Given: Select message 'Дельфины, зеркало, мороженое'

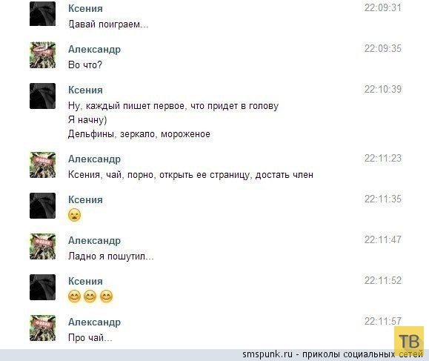Looking at the screenshot, I should (x=139, y=134).
